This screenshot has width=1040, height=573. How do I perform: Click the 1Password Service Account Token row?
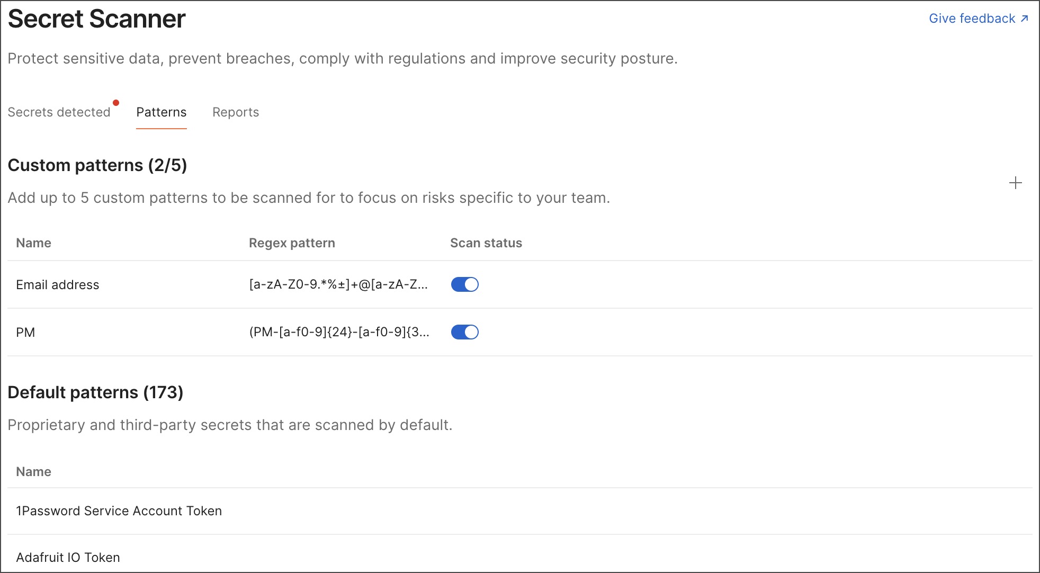119,511
